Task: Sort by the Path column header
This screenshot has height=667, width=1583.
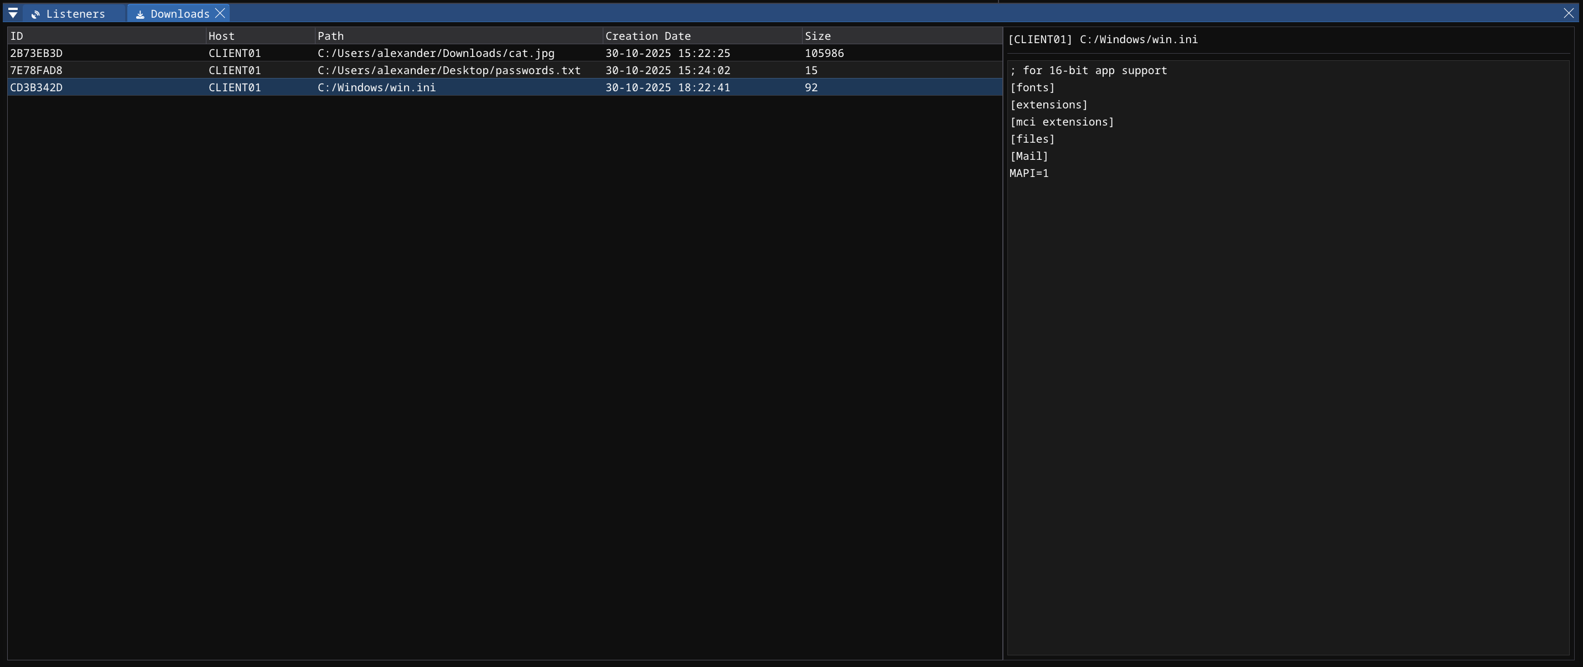Action: (x=330, y=35)
